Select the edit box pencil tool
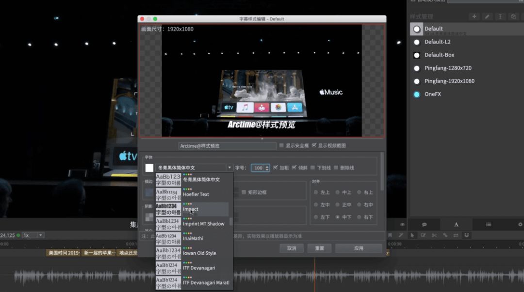This screenshot has width=524, height=292. [423, 235]
